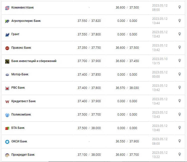Select the Грант bank name

tap(15, 34)
